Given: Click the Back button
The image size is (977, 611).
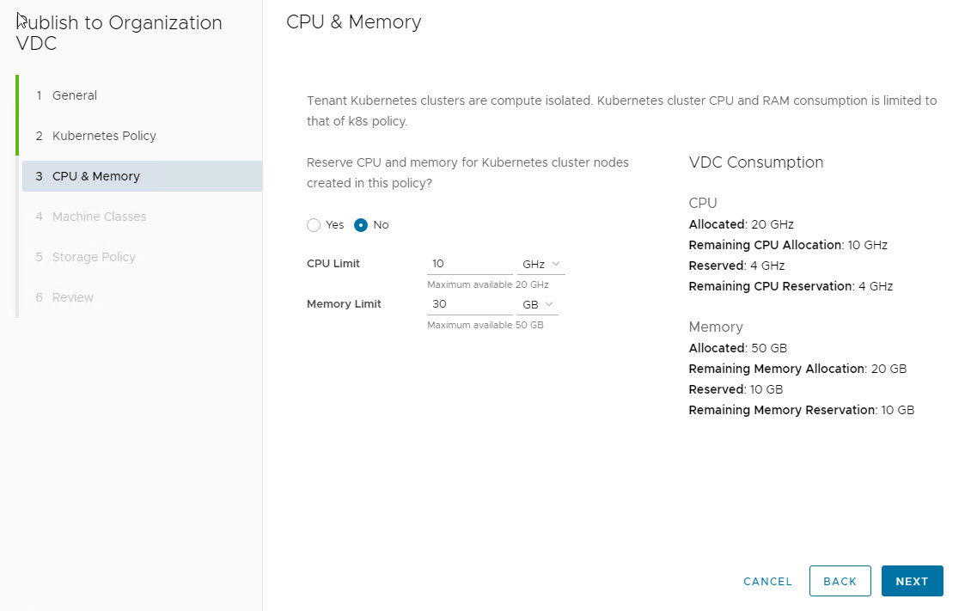Looking at the screenshot, I should pyautogui.click(x=840, y=581).
